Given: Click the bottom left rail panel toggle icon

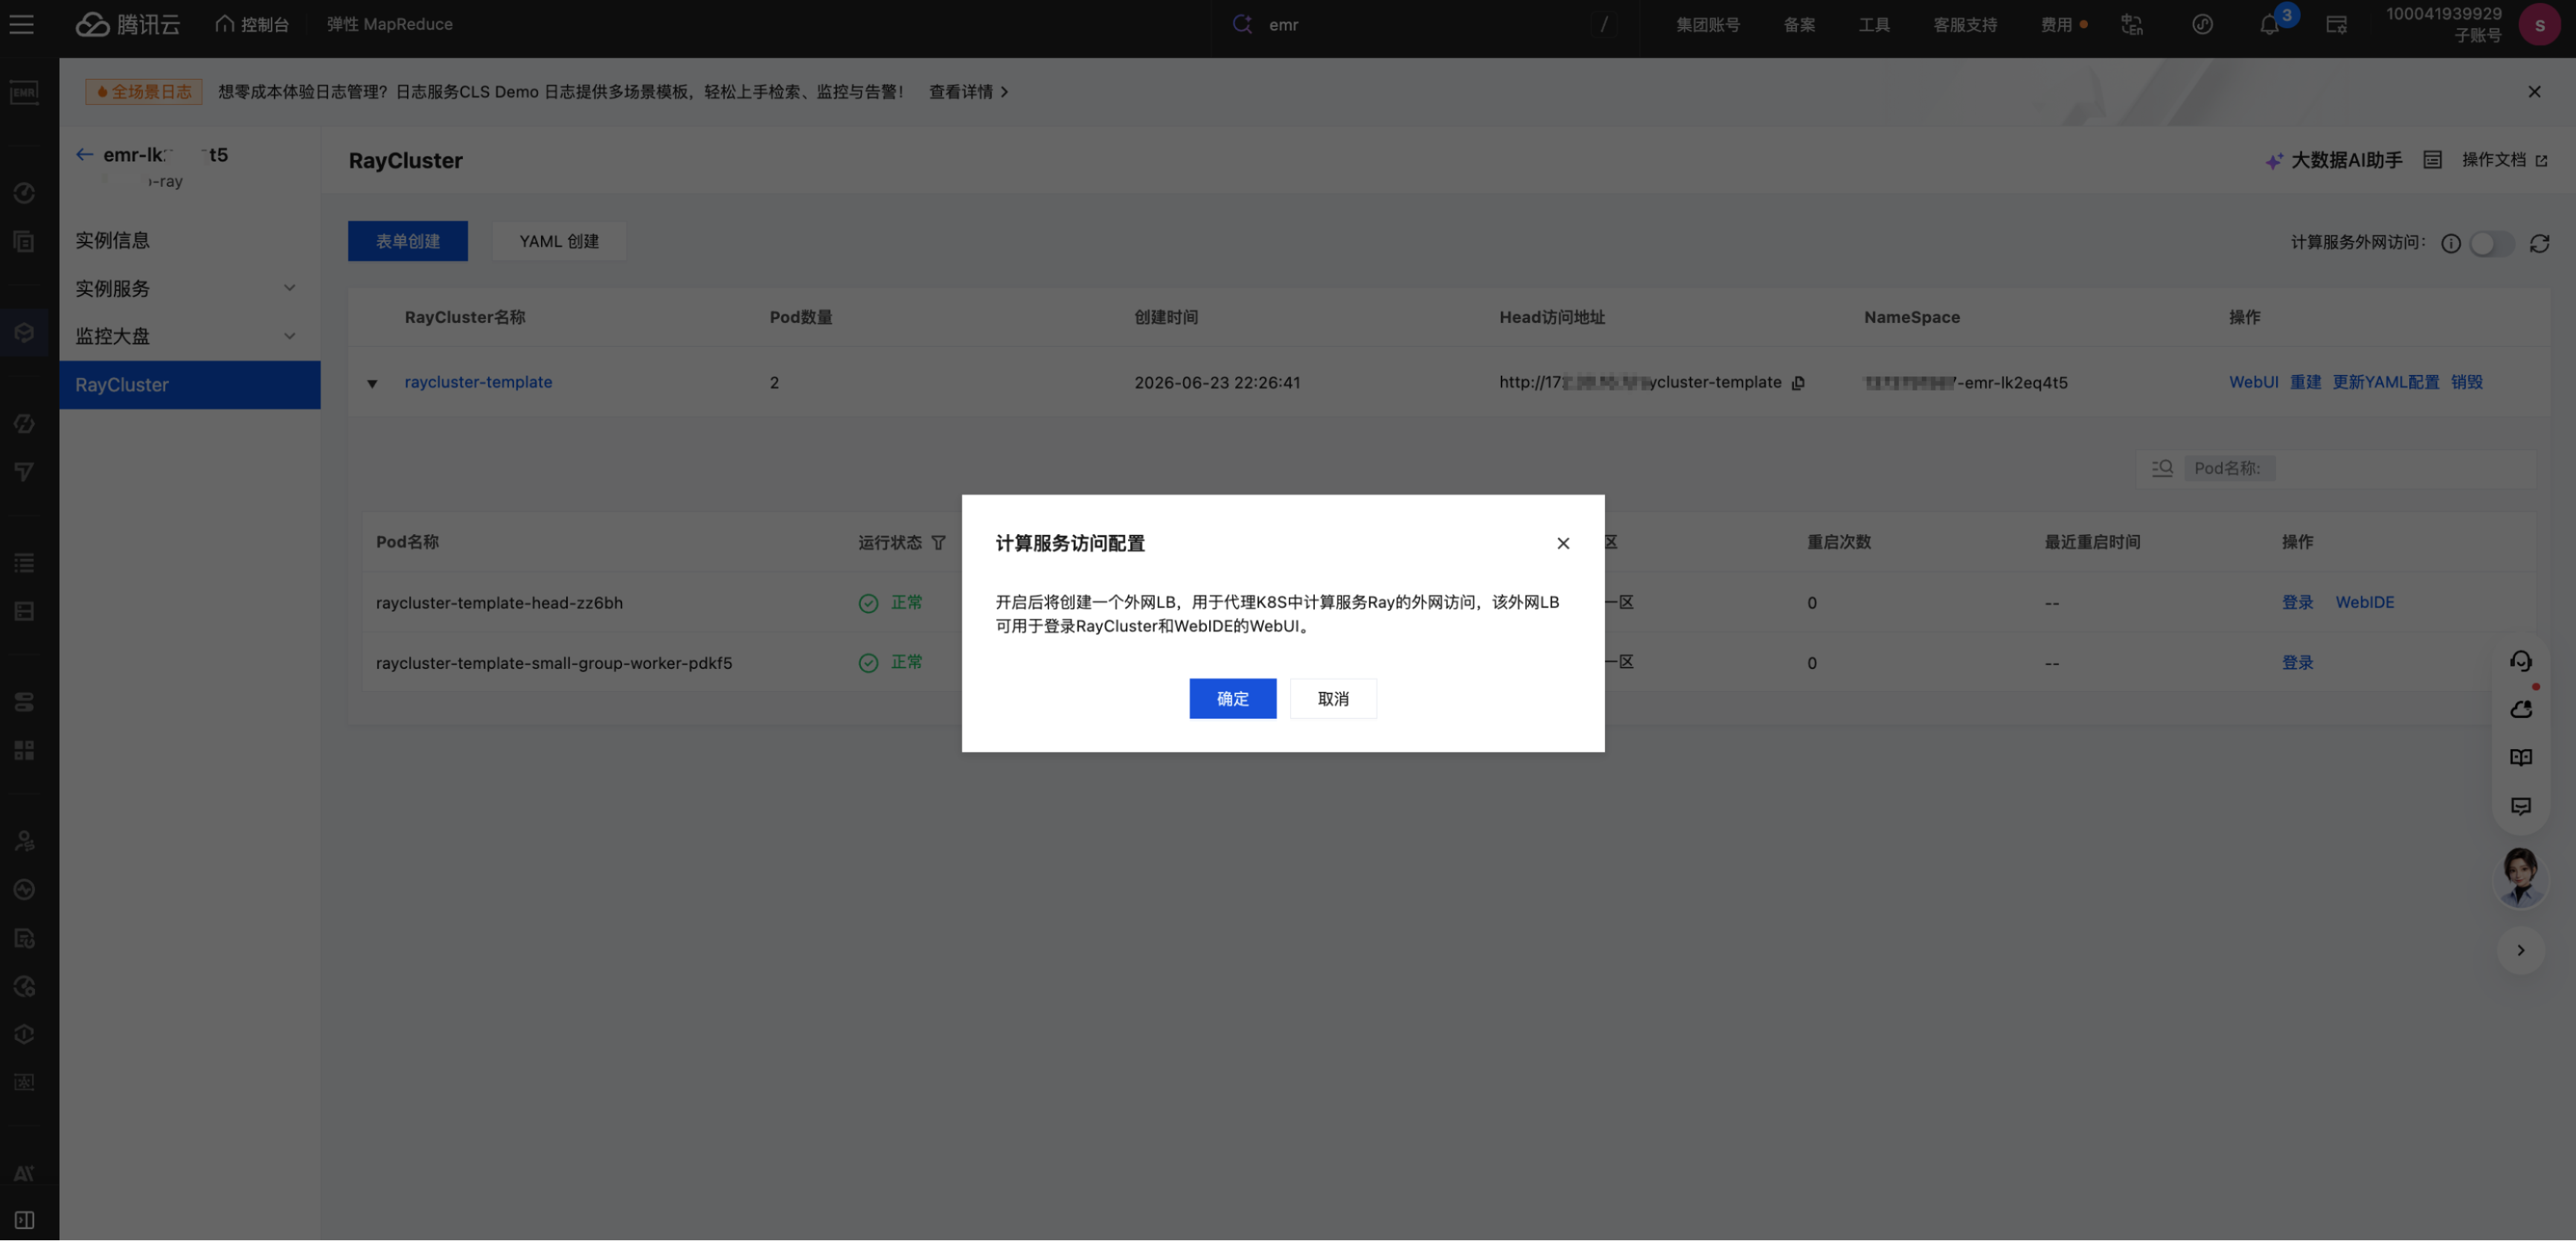Looking at the screenshot, I should click(24, 1220).
